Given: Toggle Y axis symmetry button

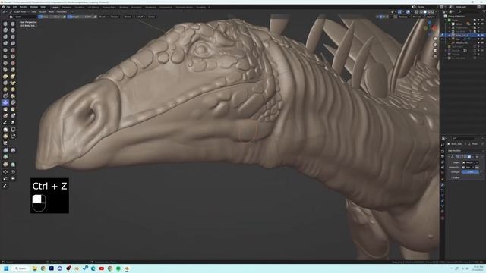Looking at the screenshot, I should [384, 17].
